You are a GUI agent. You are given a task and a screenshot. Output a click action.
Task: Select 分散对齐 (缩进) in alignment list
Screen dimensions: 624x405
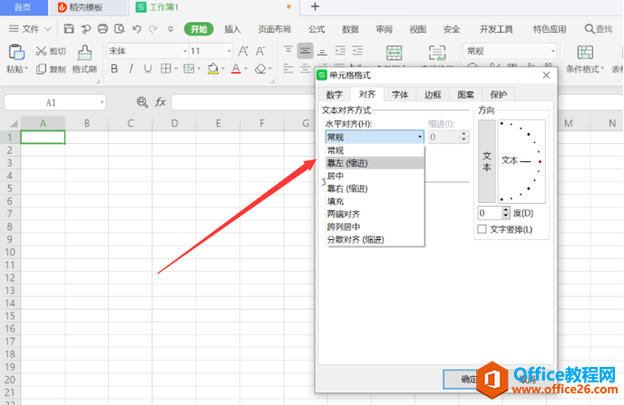pyautogui.click(x=375, y=239)
